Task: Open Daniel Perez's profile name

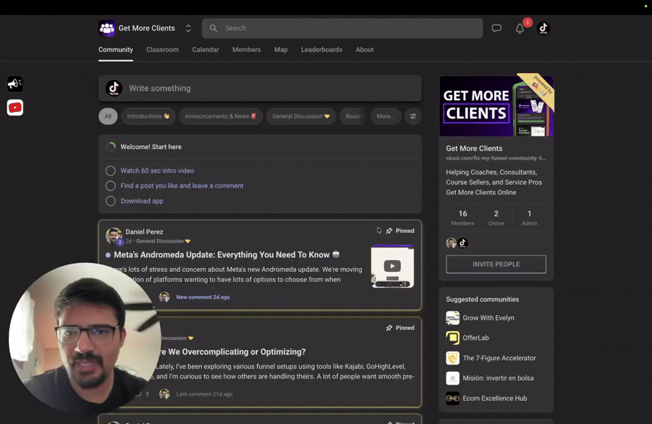Action: point(145,232)
